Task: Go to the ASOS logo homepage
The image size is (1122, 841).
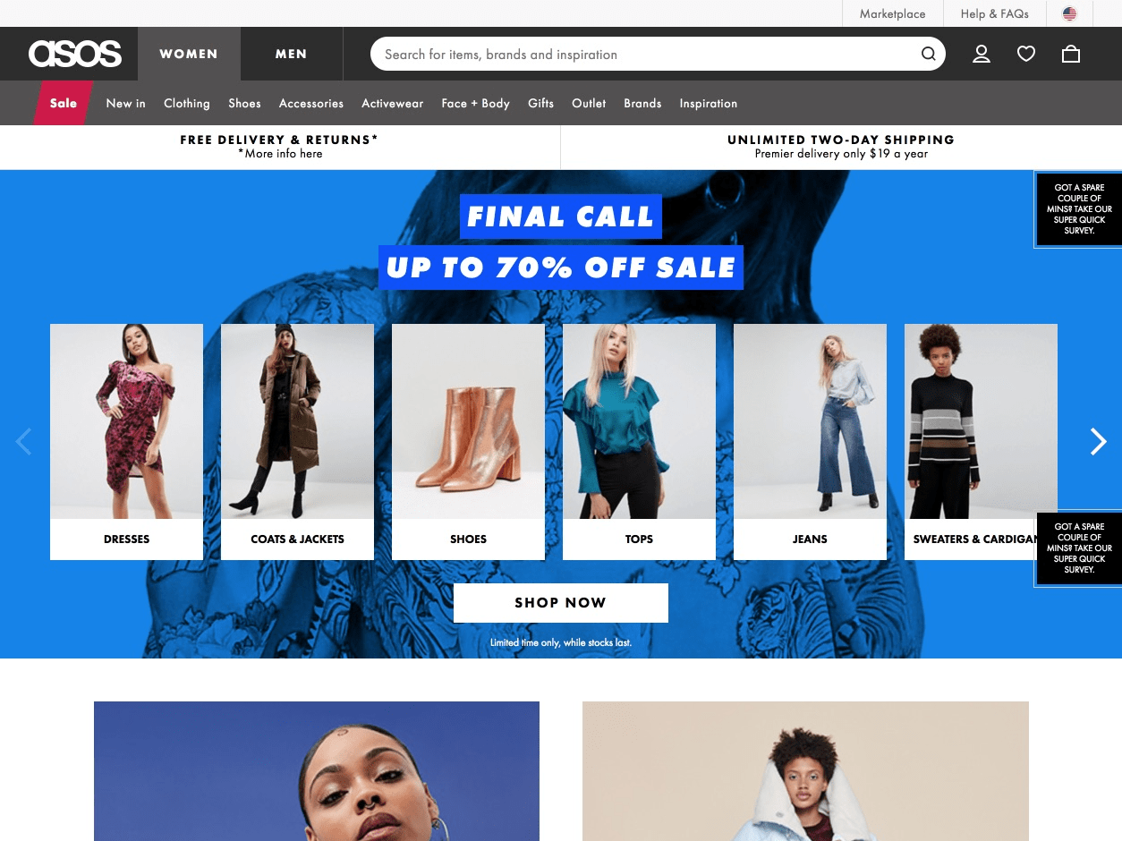Action: tap(75, 54)
